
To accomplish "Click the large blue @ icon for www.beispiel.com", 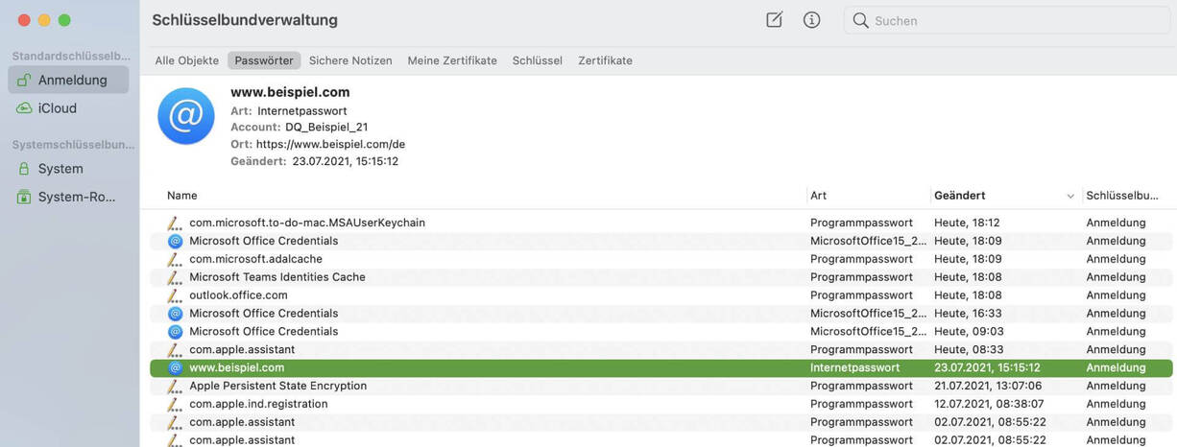I will coord(185,116).
